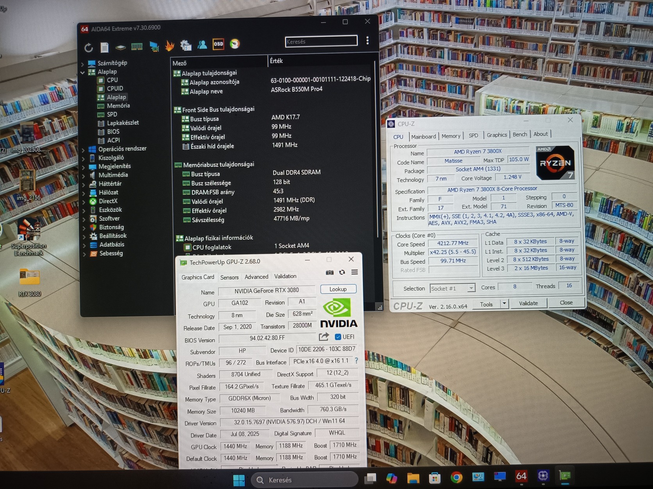
Task: Toggle the UEFI checkbox in GPU-Z
Action: click(x=338, y=337)
